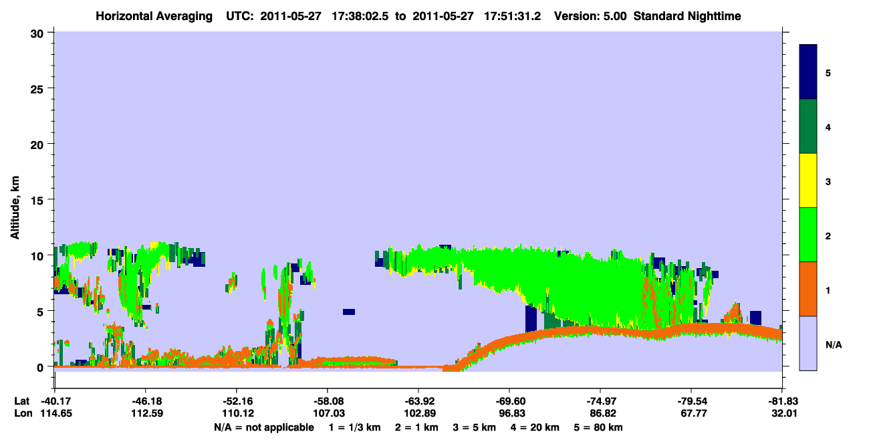Screen dimensions: 869x446
Task: Click the yellow colorbar segment for 3
Action: (x=808, y=181)
